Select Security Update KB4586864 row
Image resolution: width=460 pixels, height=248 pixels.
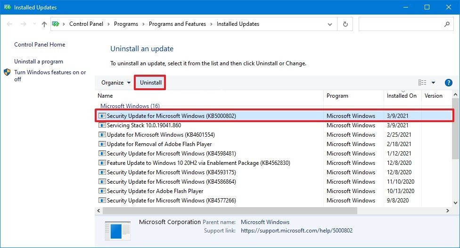[x=273, y=181]
